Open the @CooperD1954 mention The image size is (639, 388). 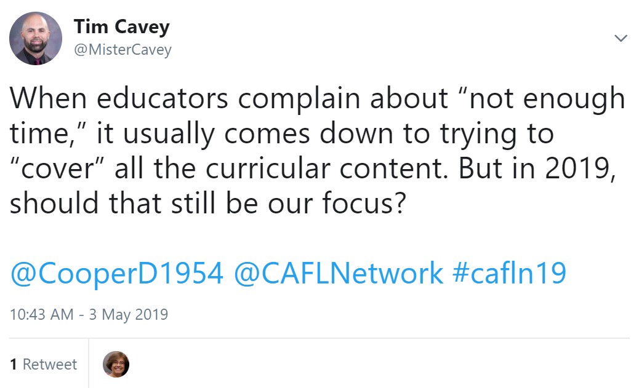tap(116, 274)
